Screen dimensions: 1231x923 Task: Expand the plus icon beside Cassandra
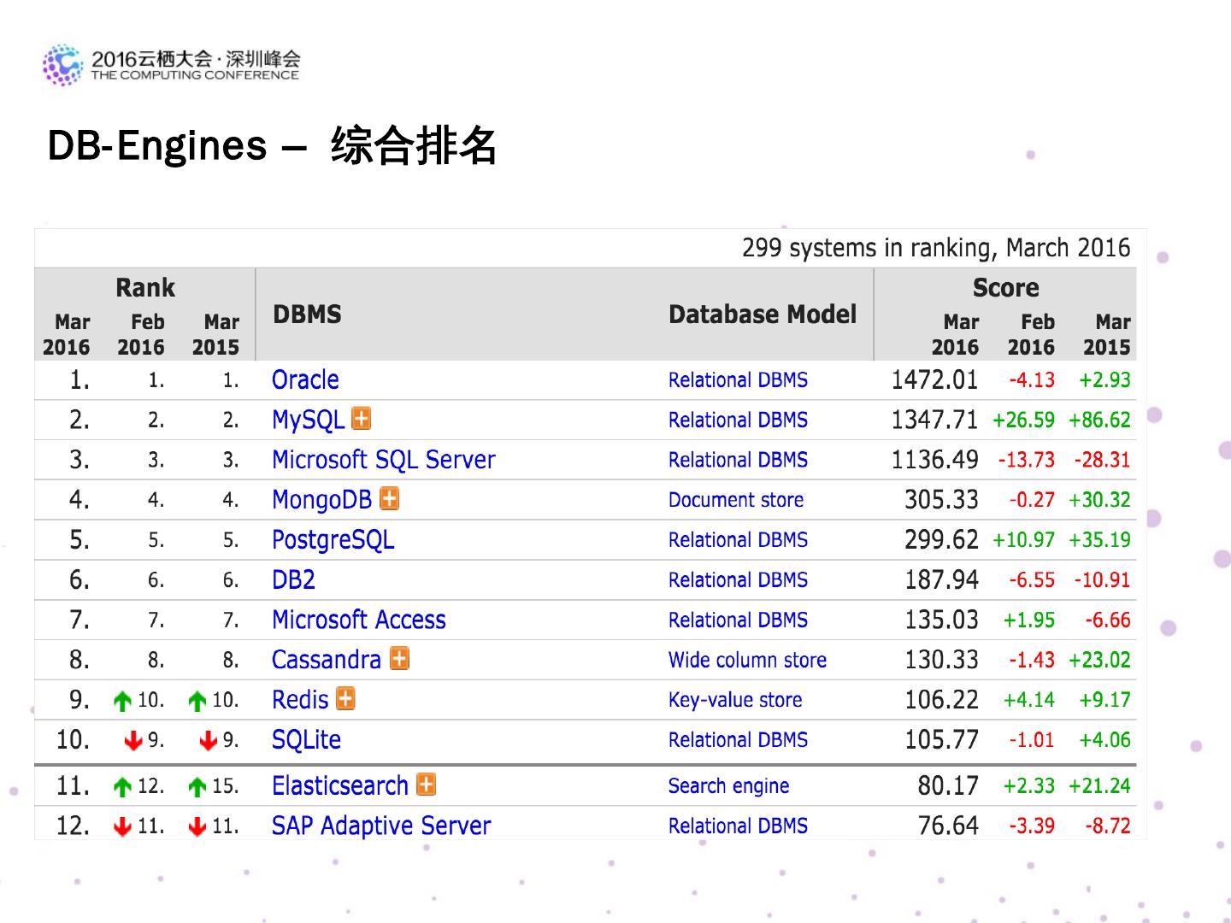pos(399,658)
